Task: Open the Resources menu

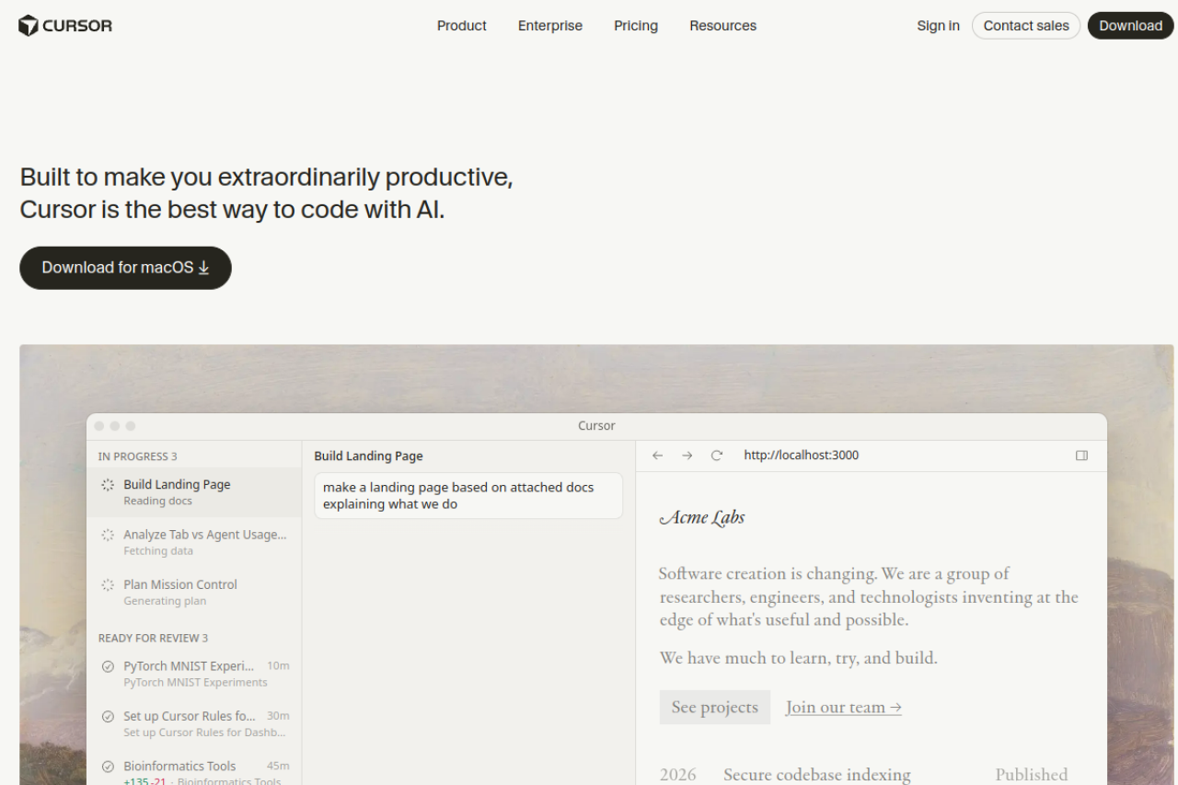Action: click(722, 26)
